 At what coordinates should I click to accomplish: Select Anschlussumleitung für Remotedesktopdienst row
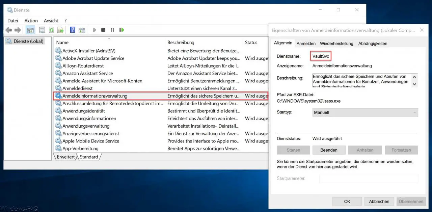[161, 103]
